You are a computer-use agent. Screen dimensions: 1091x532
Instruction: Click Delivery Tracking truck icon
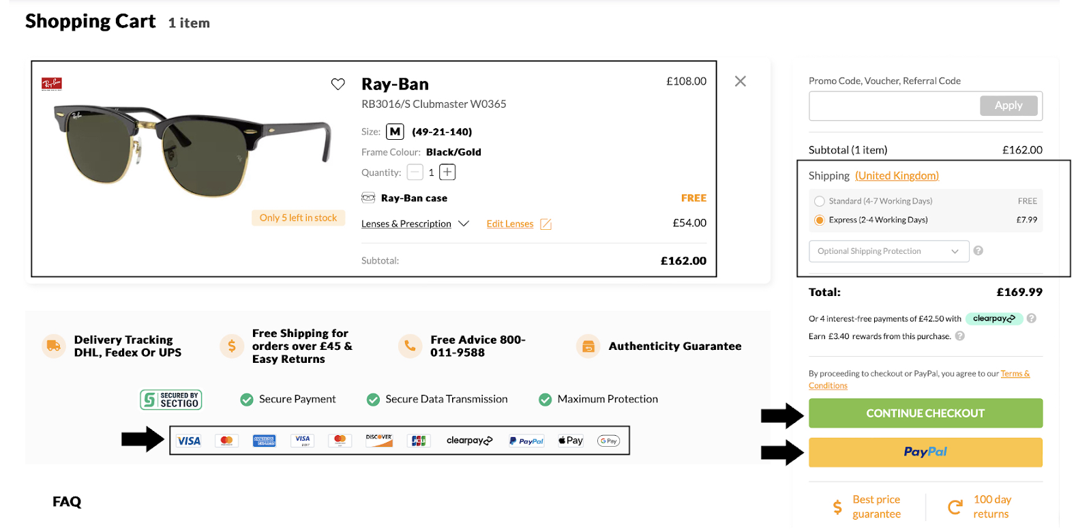pyautogui.click(x=54, y=346)
